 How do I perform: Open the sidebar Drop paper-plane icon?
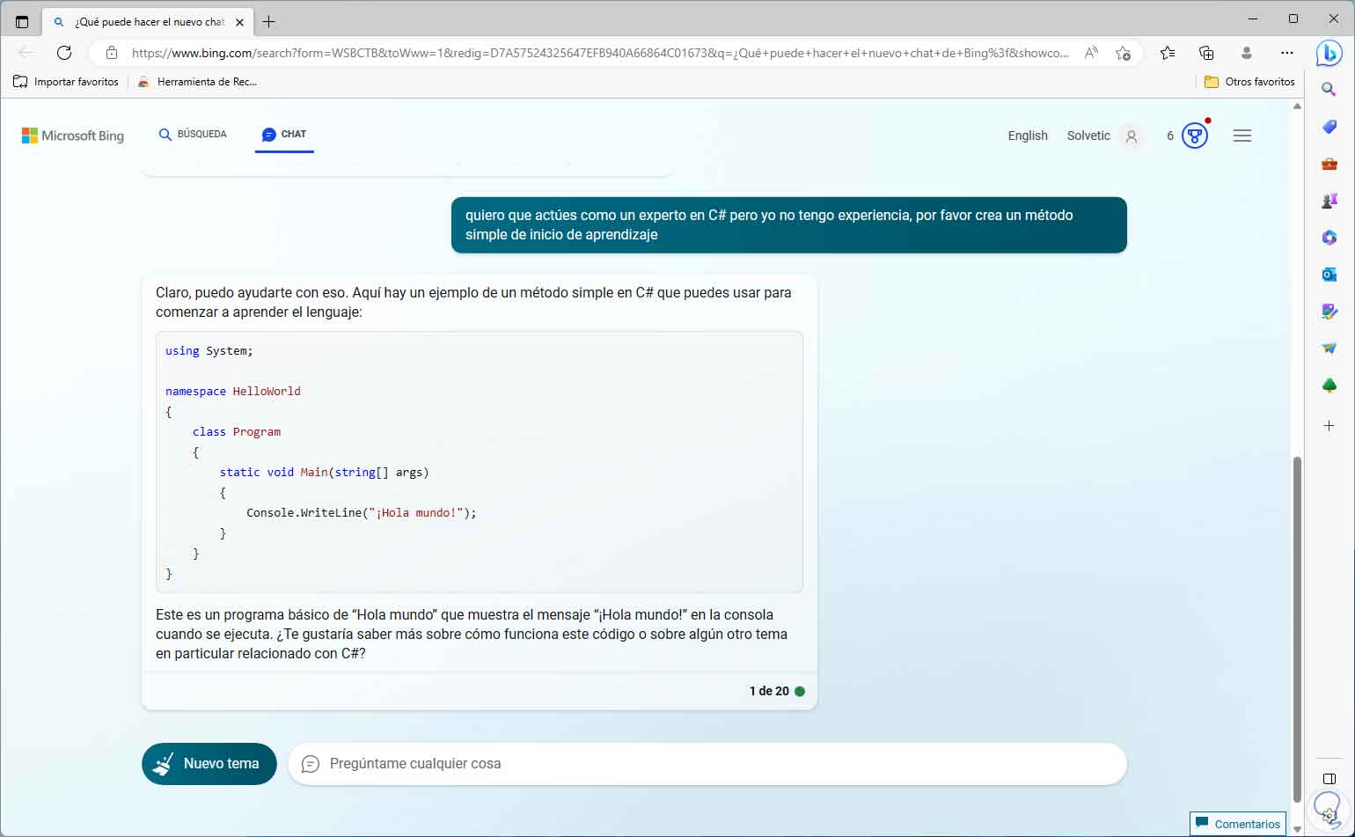pos(1329,349)
